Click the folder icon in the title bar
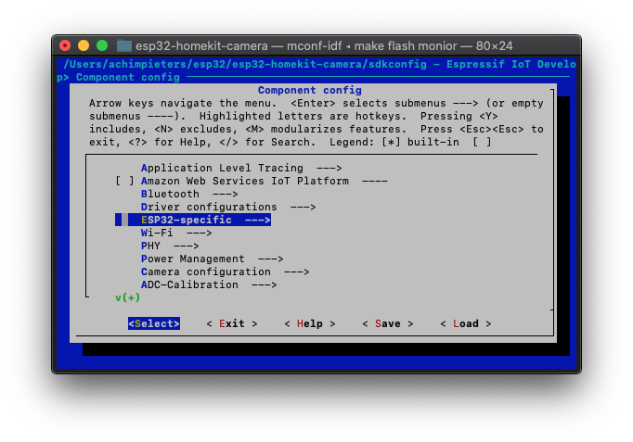Image resolution: width=633 pixels, height=442 pixels. (x=124, y=45)
